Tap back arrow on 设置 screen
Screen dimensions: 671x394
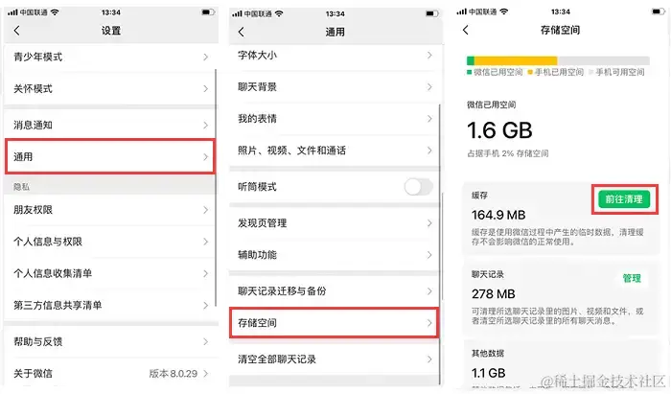[16, 31]
